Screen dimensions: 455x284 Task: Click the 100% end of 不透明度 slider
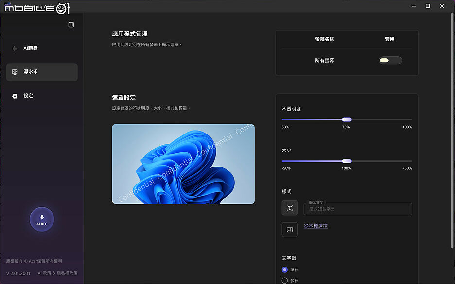[x=407, y=127]
